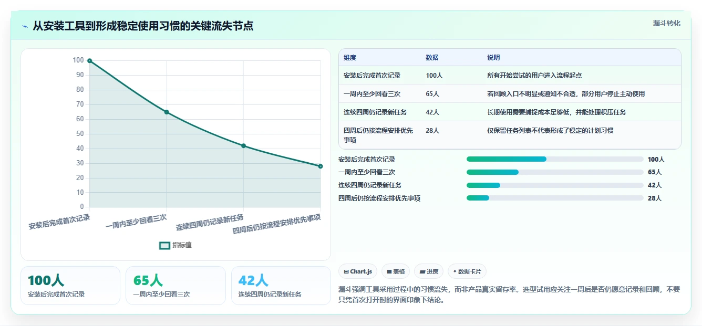
Task: Click the page title 从安装工具到形成稳定使用习惯的关键流失节点
Action: click(143, 26)
